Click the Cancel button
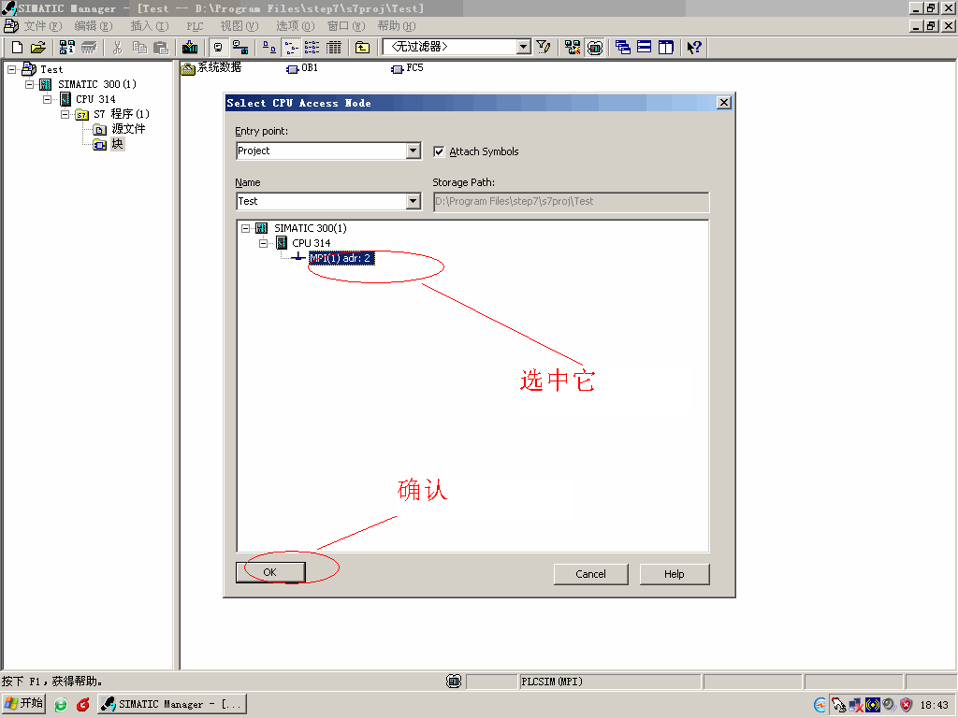The width and height of the screenshot is (958, 718). click(x=590, y=574)
